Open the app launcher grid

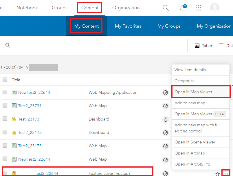pos(198,8)
